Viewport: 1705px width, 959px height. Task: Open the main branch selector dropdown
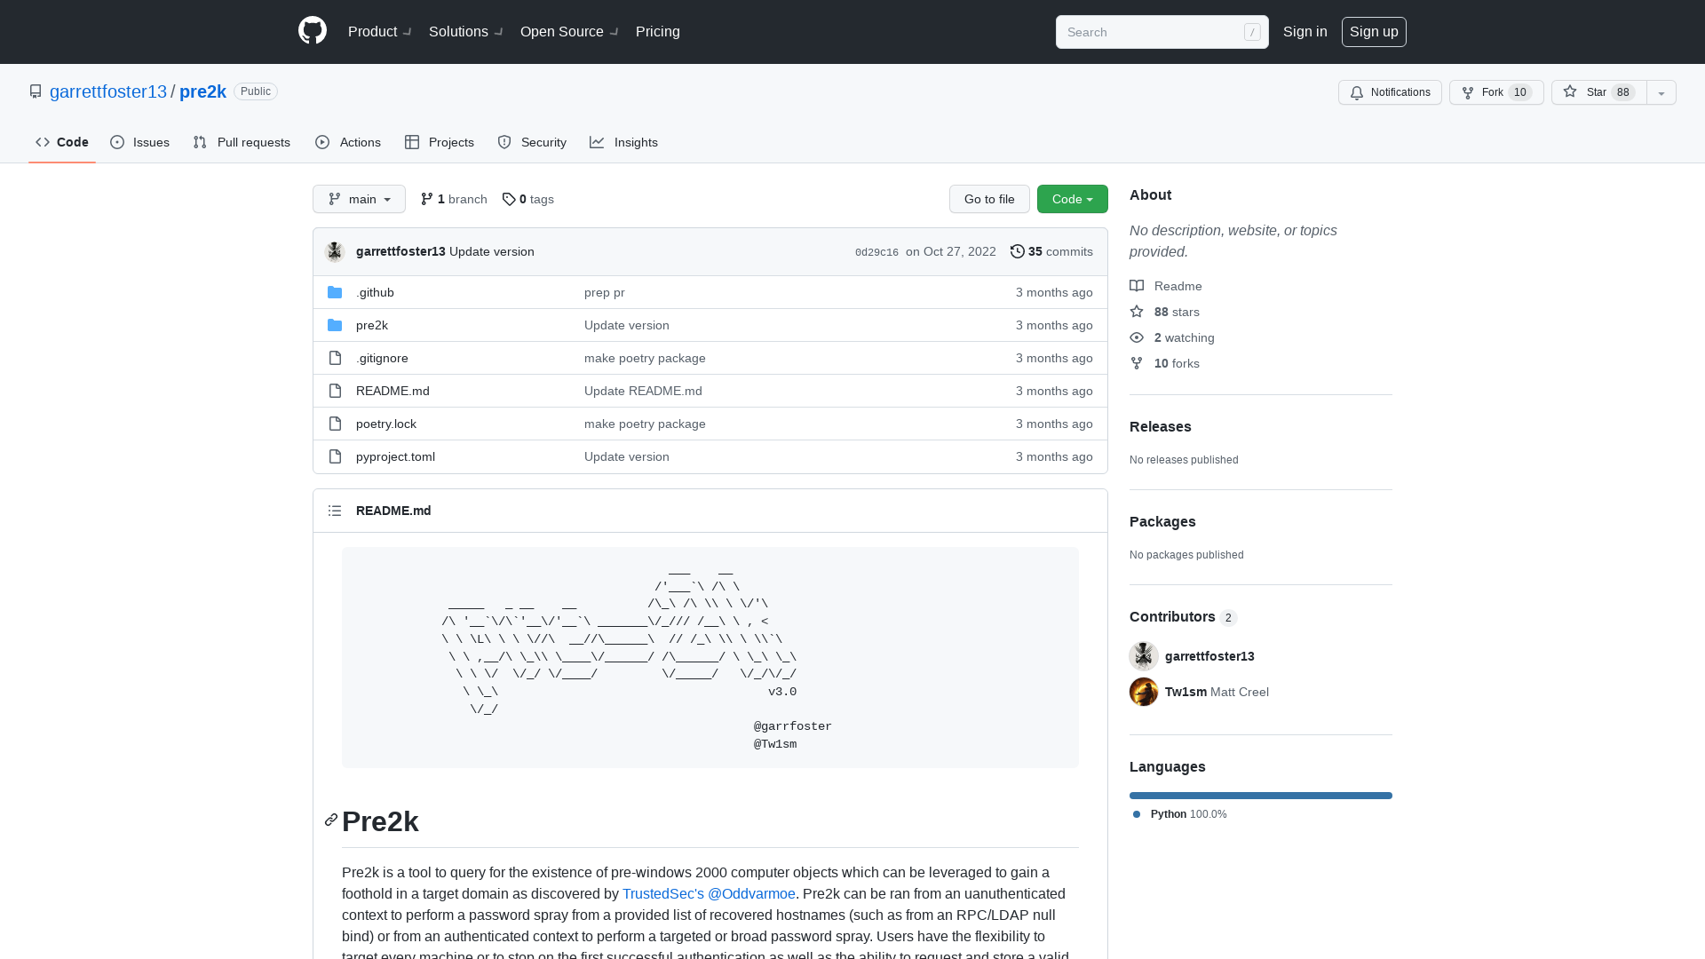point(359,199)
